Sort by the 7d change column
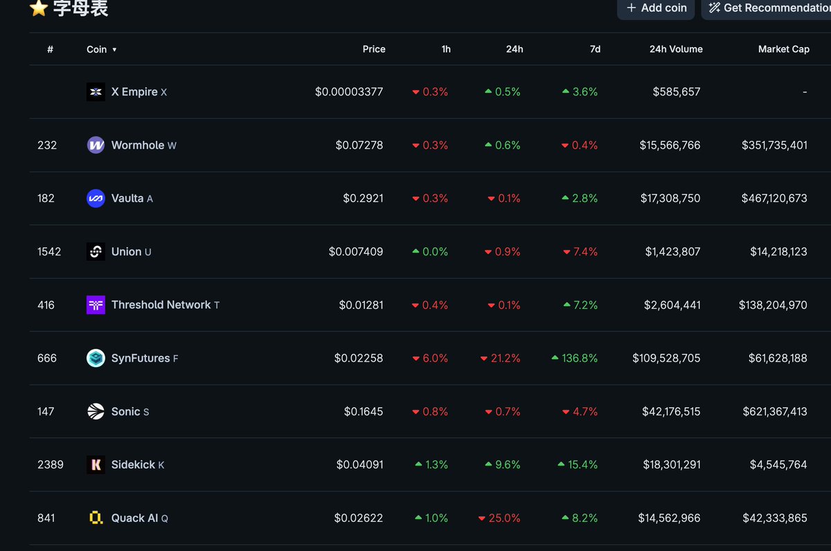 [x=594, y=49]
